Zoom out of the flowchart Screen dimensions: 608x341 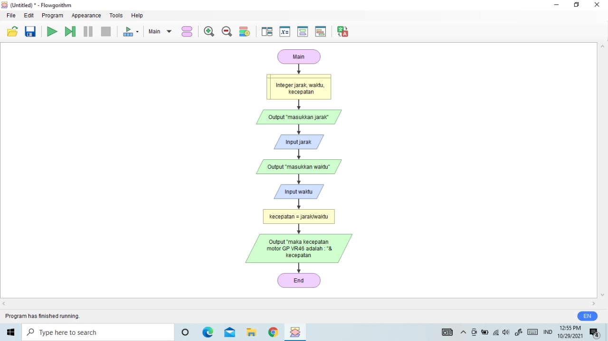(227, 31)
